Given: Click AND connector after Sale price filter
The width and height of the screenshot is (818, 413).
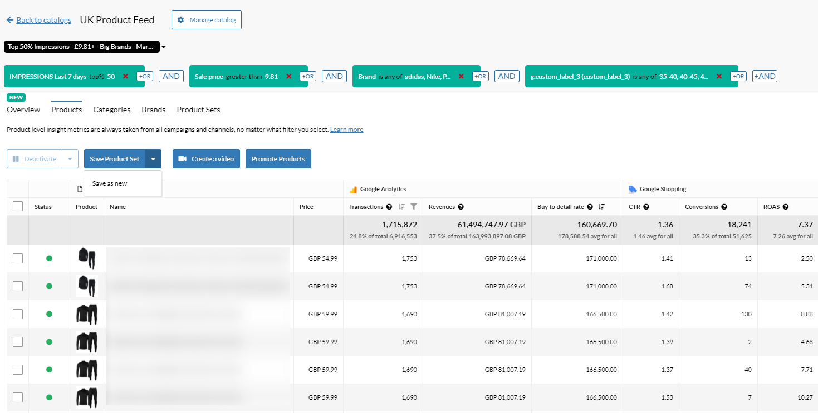Looking at the screenshot, I should click(334, 76).
